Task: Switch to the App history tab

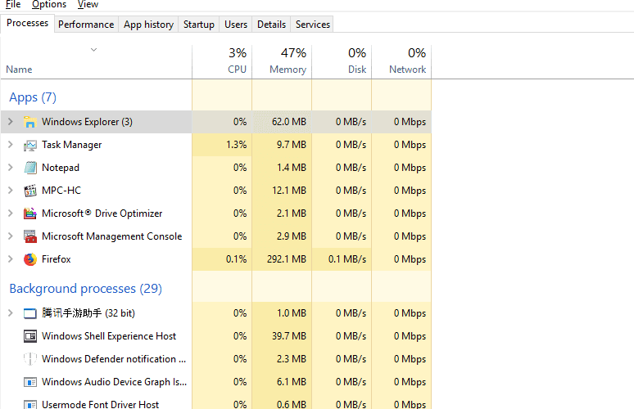Action: click(148, 25)
